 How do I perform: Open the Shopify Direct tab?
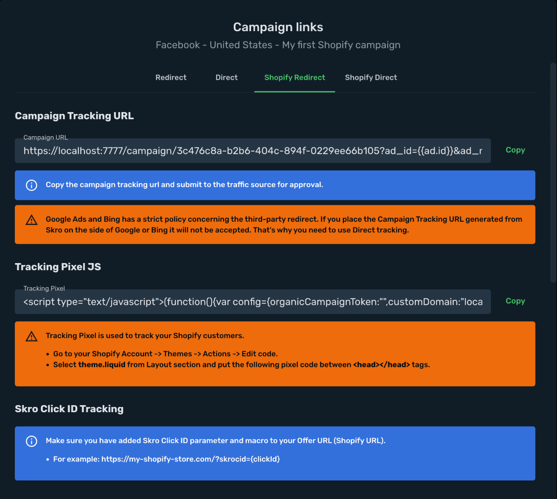[x=371, y=78]
